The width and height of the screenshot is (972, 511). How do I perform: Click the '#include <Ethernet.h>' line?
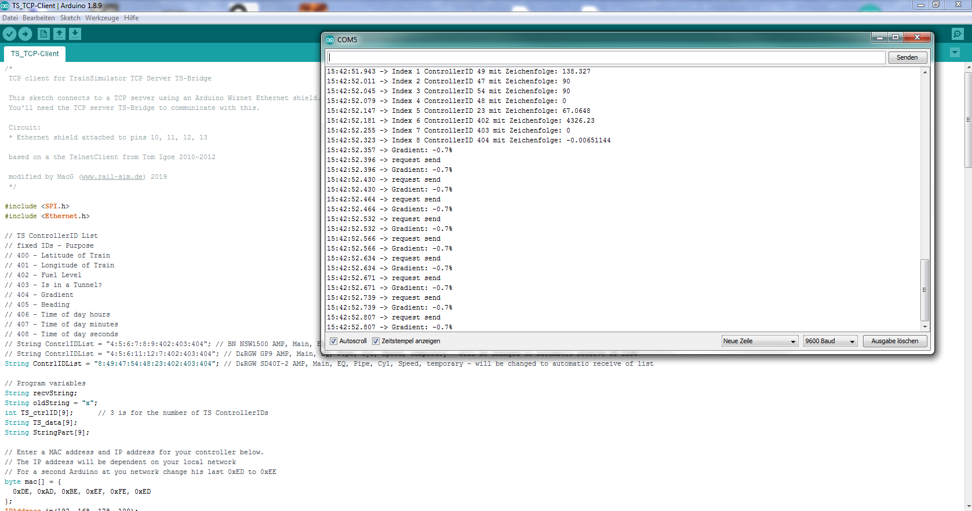point(48,216)
